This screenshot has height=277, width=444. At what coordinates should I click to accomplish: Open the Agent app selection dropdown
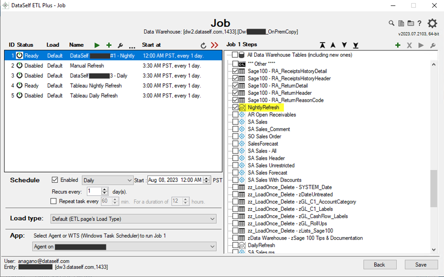(x=124, y=247)
